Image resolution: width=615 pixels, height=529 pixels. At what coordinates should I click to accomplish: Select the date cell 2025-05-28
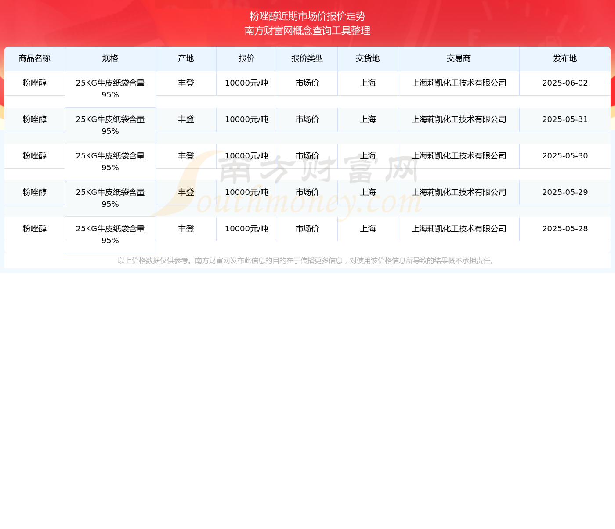565,229
